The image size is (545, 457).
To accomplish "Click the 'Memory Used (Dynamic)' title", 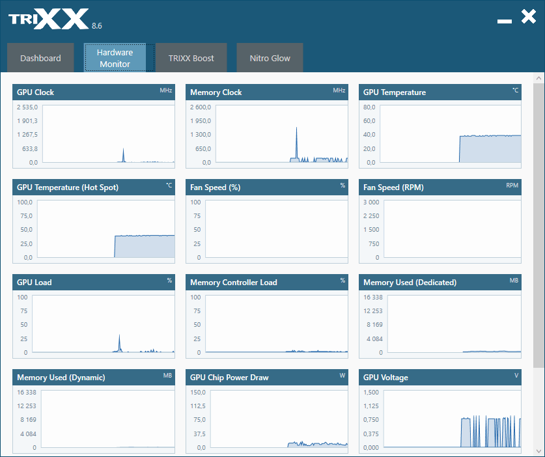I will point(61,378).
